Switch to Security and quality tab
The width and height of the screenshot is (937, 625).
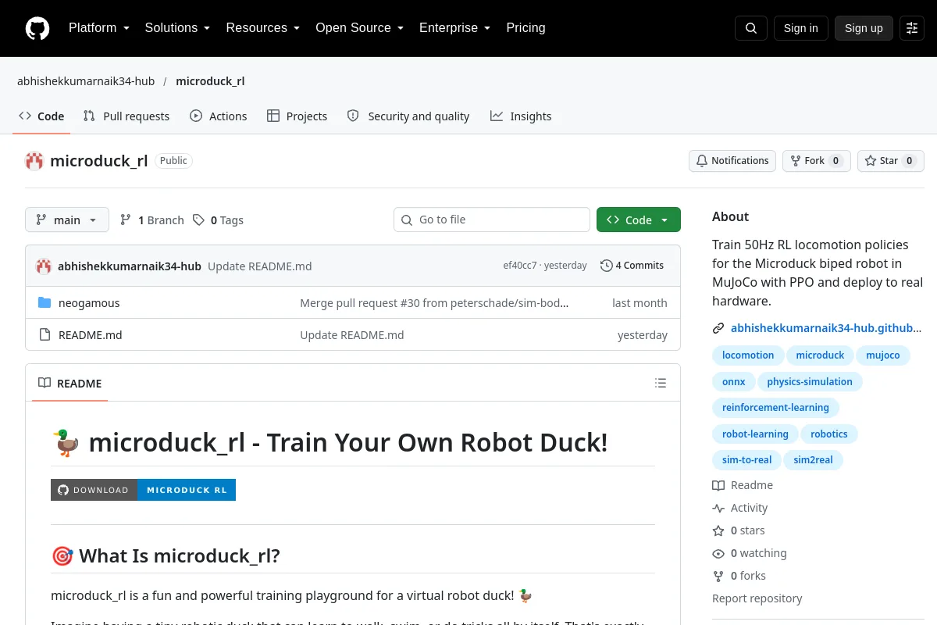point(408,116)
